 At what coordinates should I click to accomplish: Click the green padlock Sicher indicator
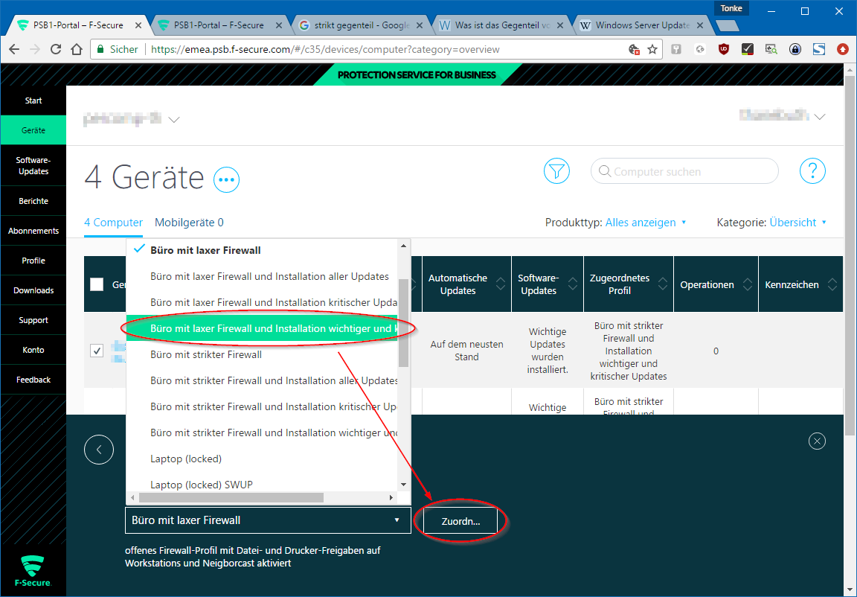point(117,49)
